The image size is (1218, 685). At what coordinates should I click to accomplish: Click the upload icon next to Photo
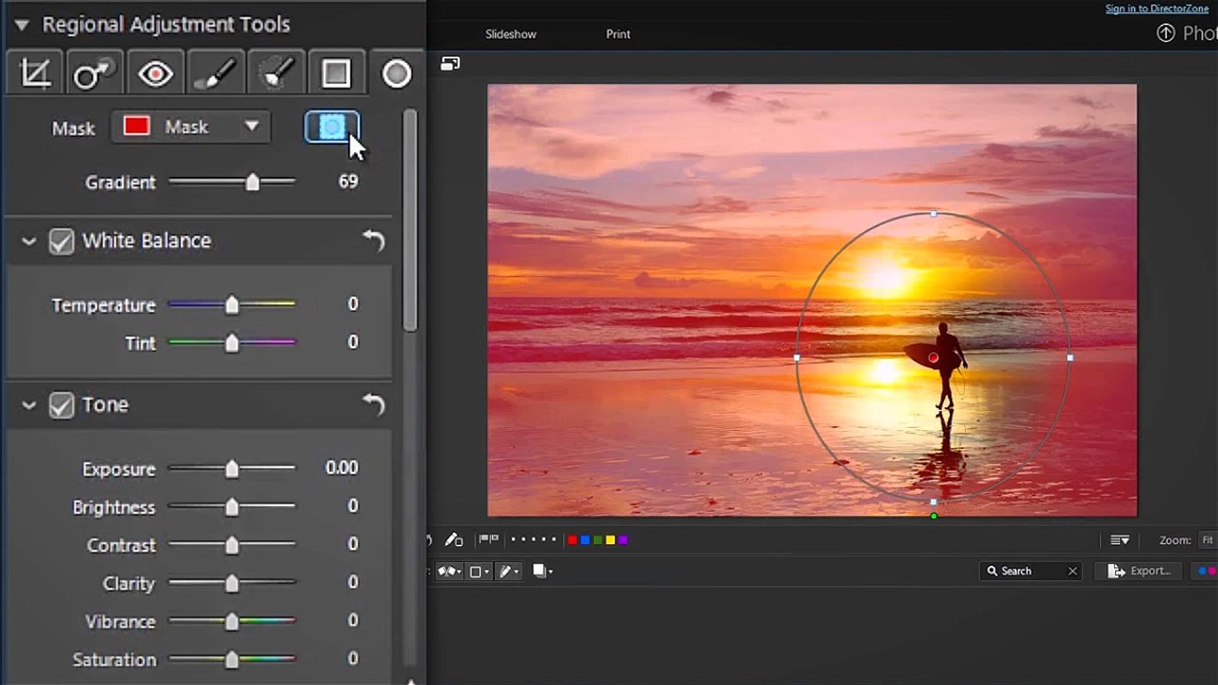(x=1166, y=33)
